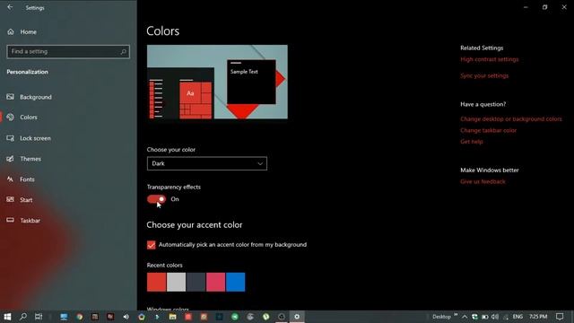Click Give us feedback link
The width and height of the screenshot is (574, 323).
click(x=483, y=181)
